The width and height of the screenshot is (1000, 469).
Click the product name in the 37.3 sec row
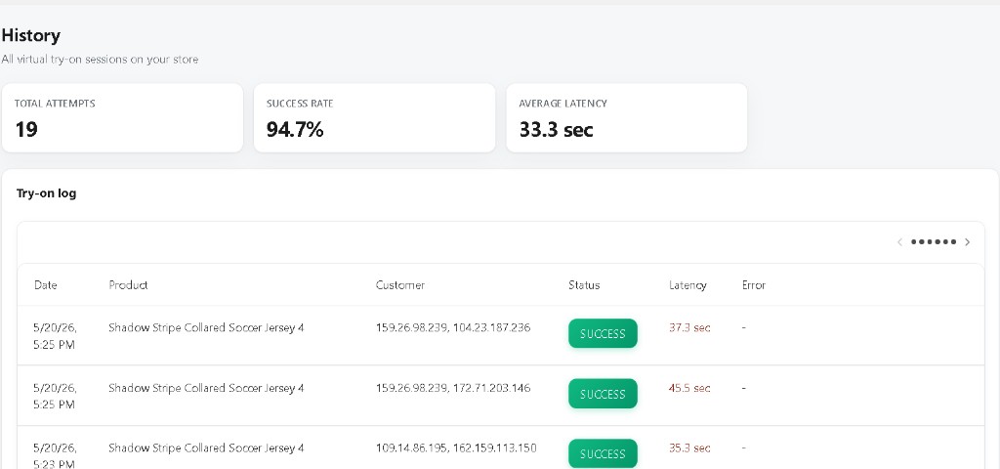coord(206,328)
